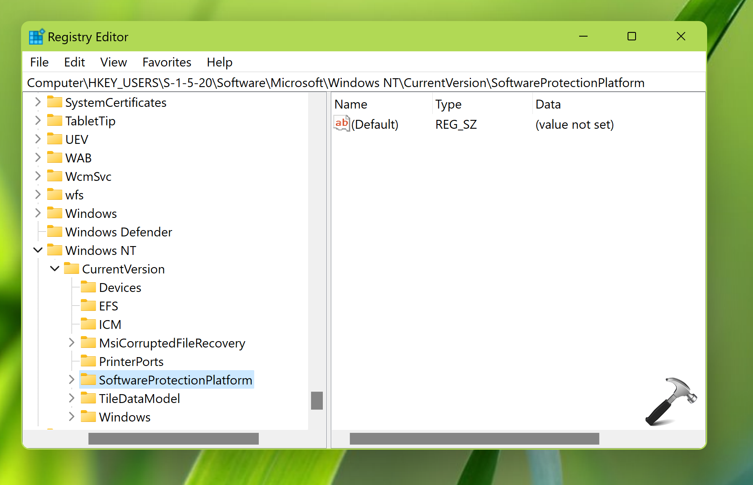The width and height of the screenshot is (753, 485).
Task: Select the Devices key label
Action: (120, 287)
